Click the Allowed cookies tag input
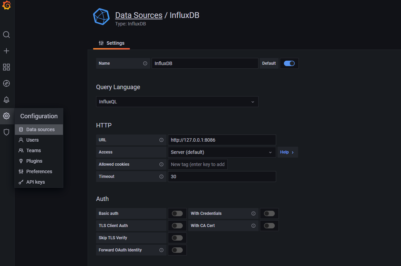 click(x=198, y=164)
